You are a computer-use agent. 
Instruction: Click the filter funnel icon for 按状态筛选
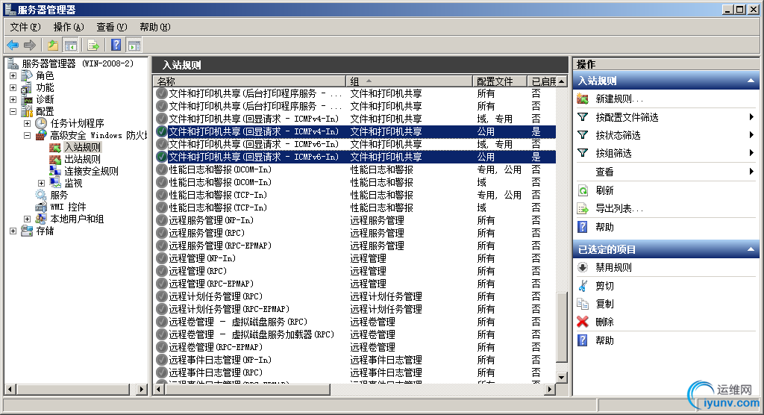tap(583, 135)
